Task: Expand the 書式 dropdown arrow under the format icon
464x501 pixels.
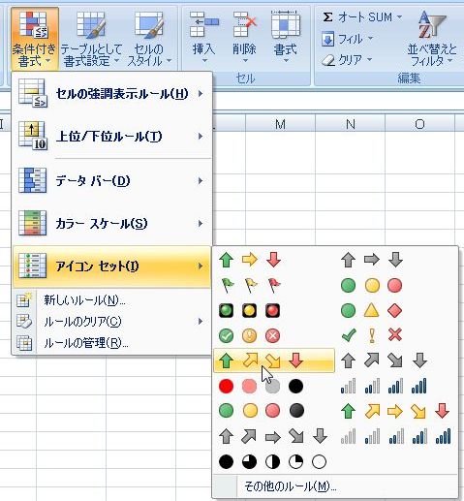Action: click(x=286, y=61)
